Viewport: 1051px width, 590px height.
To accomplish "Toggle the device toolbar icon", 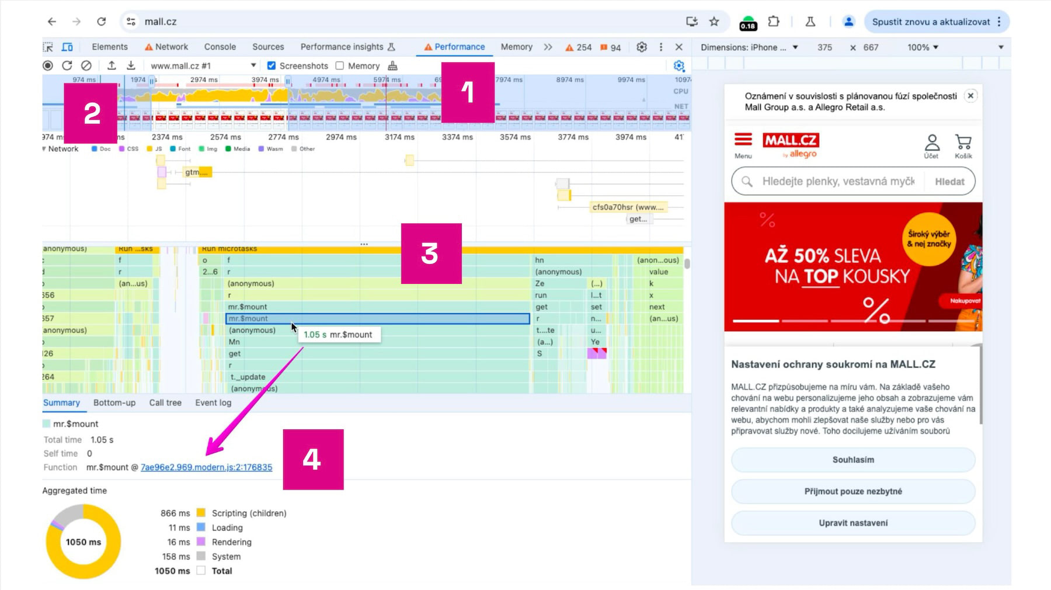I will 68,47.
